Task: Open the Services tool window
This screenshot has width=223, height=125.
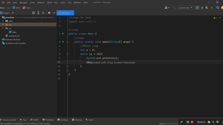Action: 77,120
